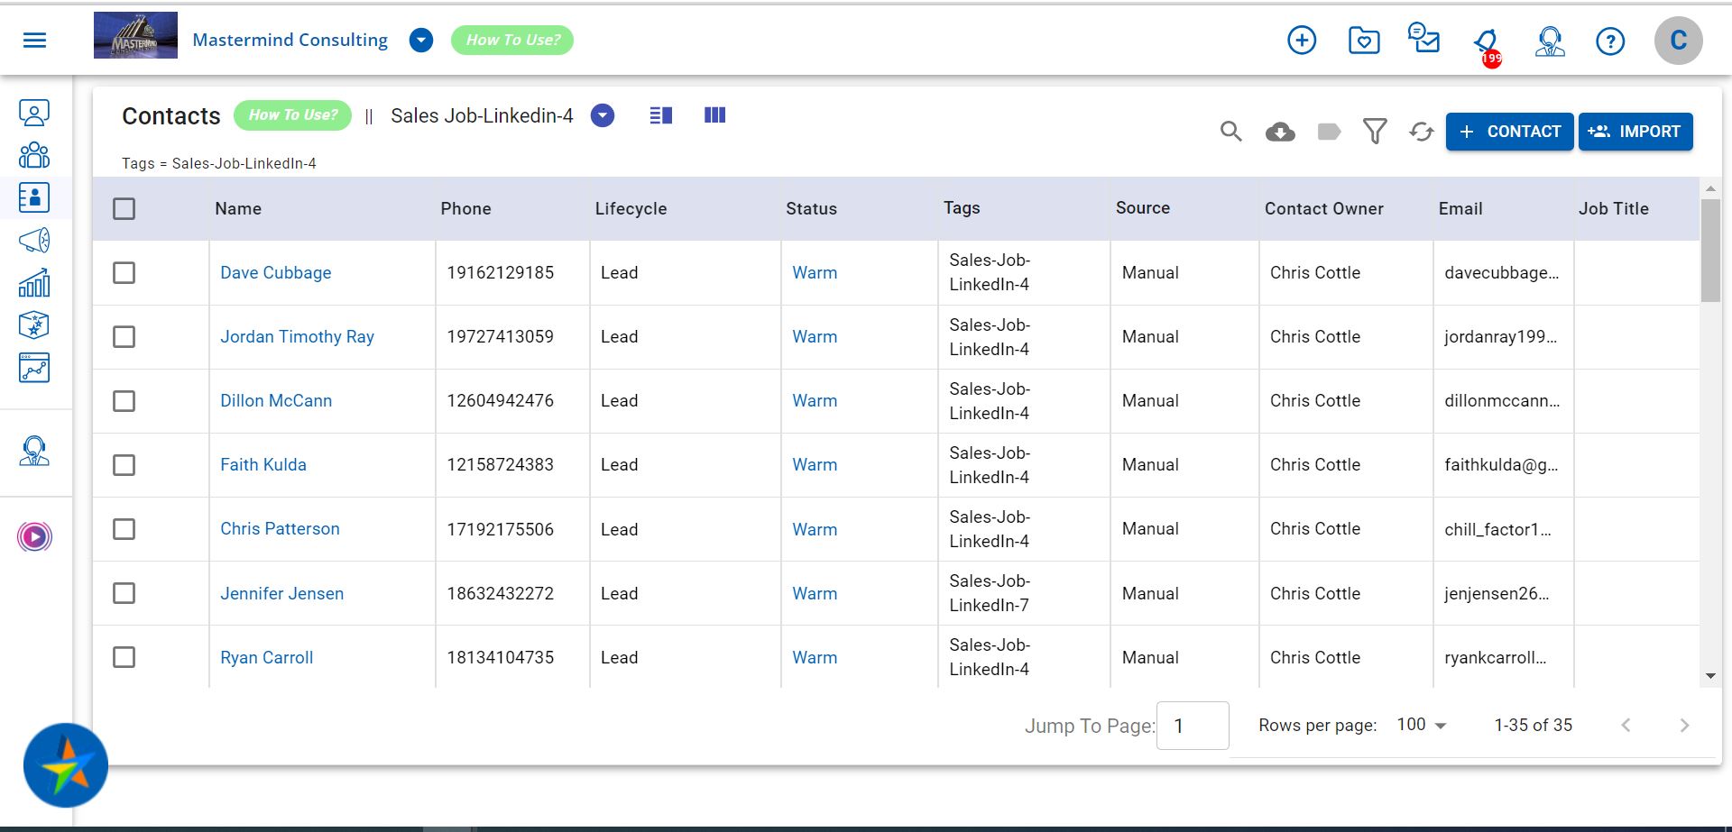Image resolution: width=1732 pixels, height=832 pixels.
Task: Refresh the contacts list
Action: coord(1422,132)
